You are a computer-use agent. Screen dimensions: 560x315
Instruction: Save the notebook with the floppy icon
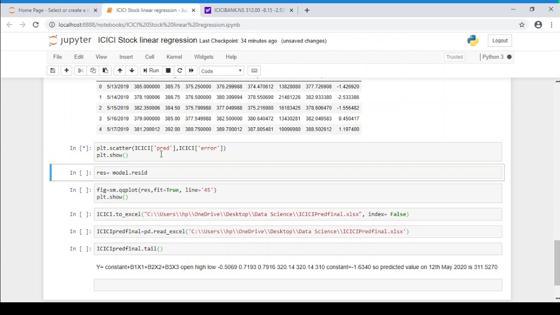[x=52, y=71]
